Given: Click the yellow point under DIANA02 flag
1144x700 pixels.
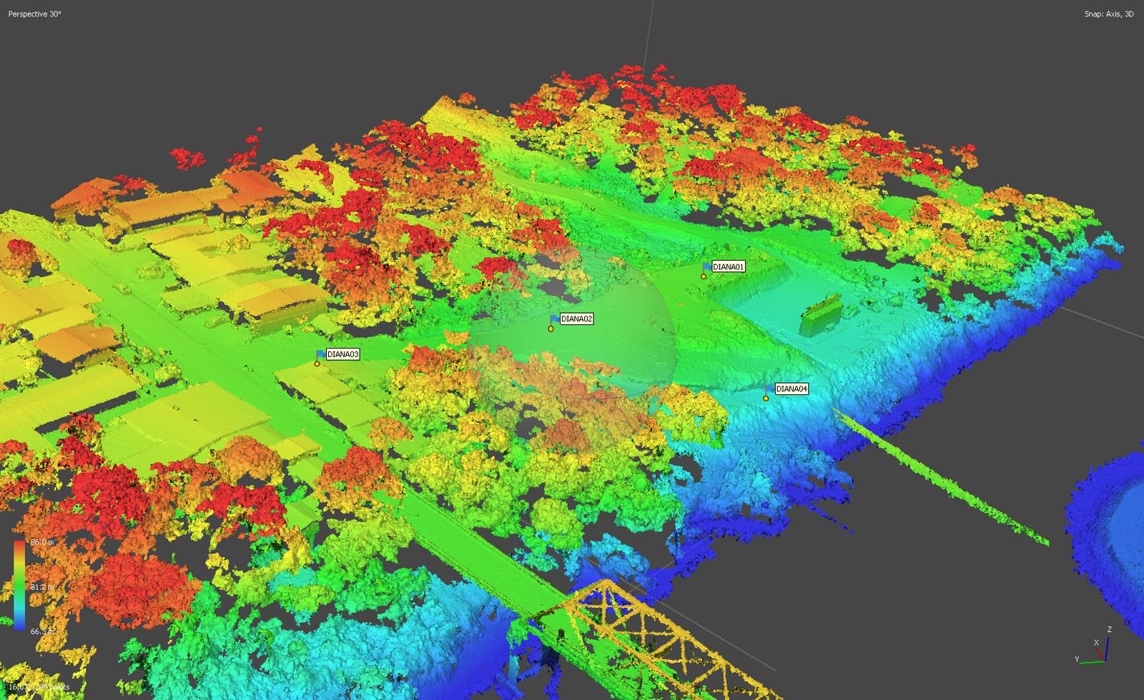Looking at the screenshot, I should coord(551,329).
